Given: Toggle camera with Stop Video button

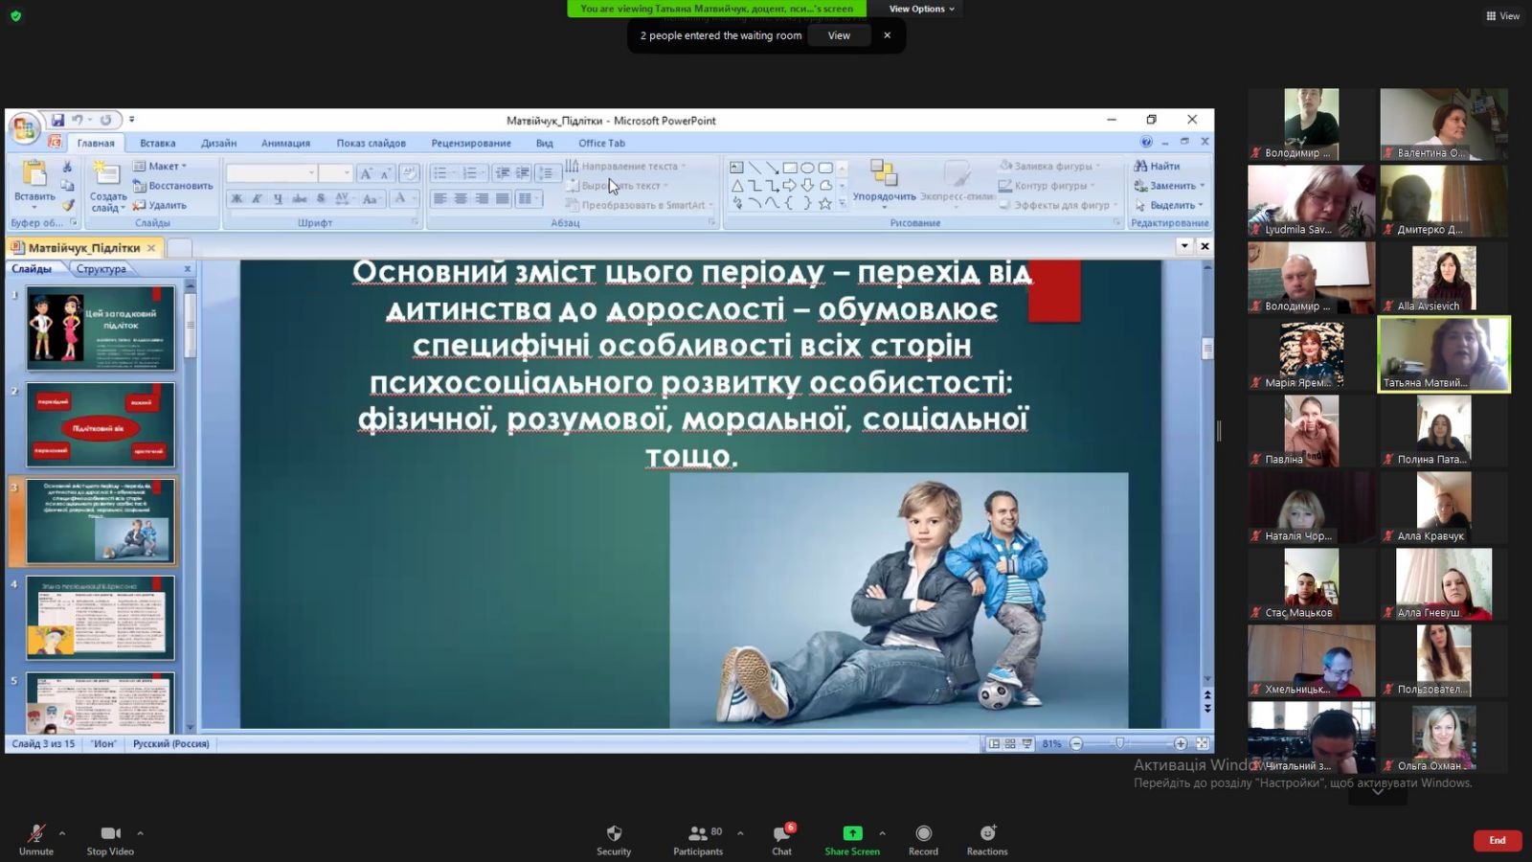Looking at the screenshot, I should point(110,833).
